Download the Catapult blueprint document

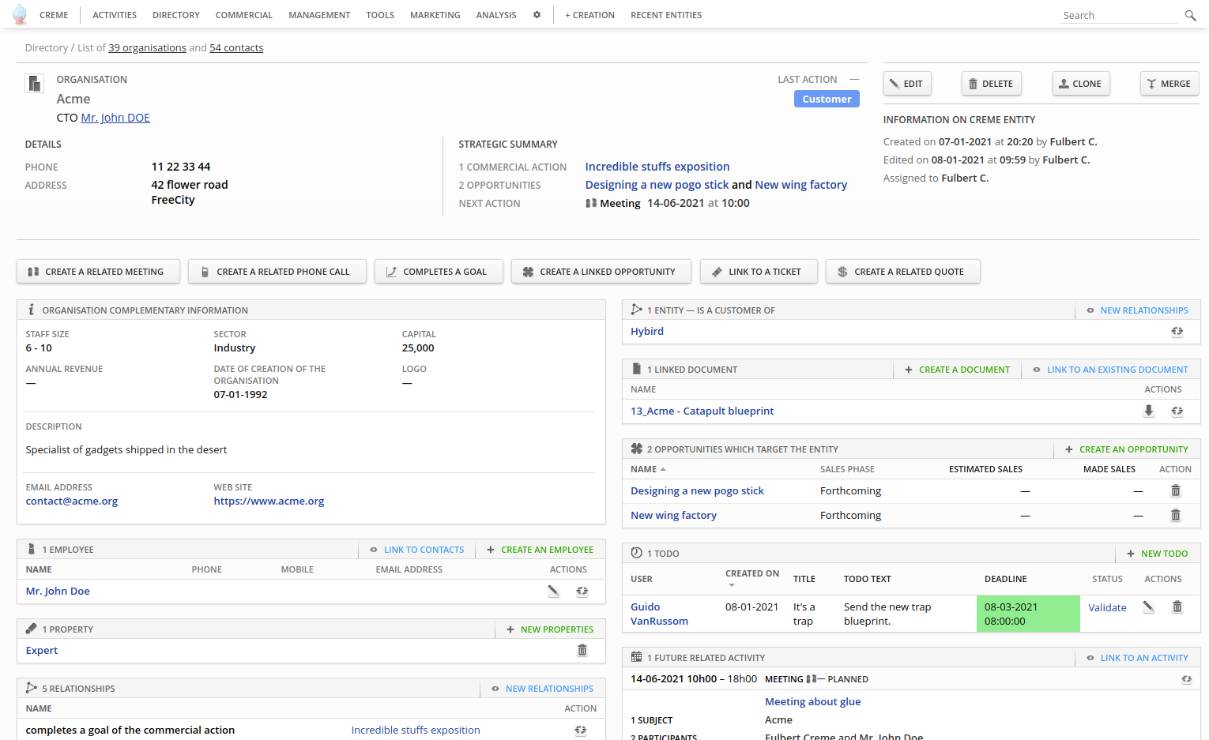1149,411
